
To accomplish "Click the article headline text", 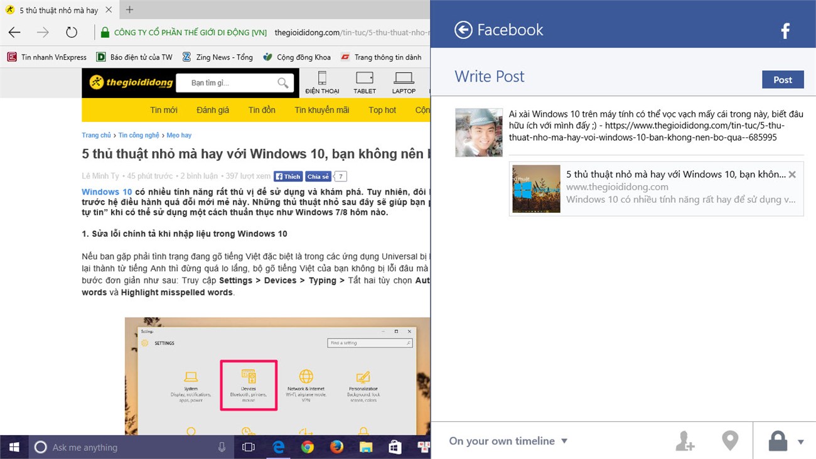I will [256, 154].
